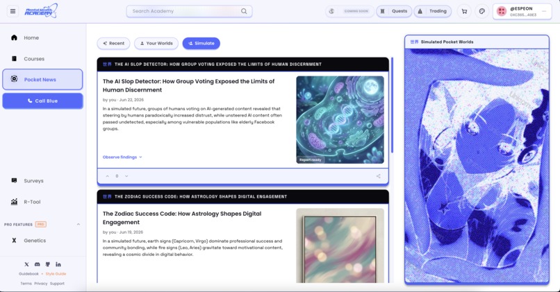Open the Support link

click(57, 284)
